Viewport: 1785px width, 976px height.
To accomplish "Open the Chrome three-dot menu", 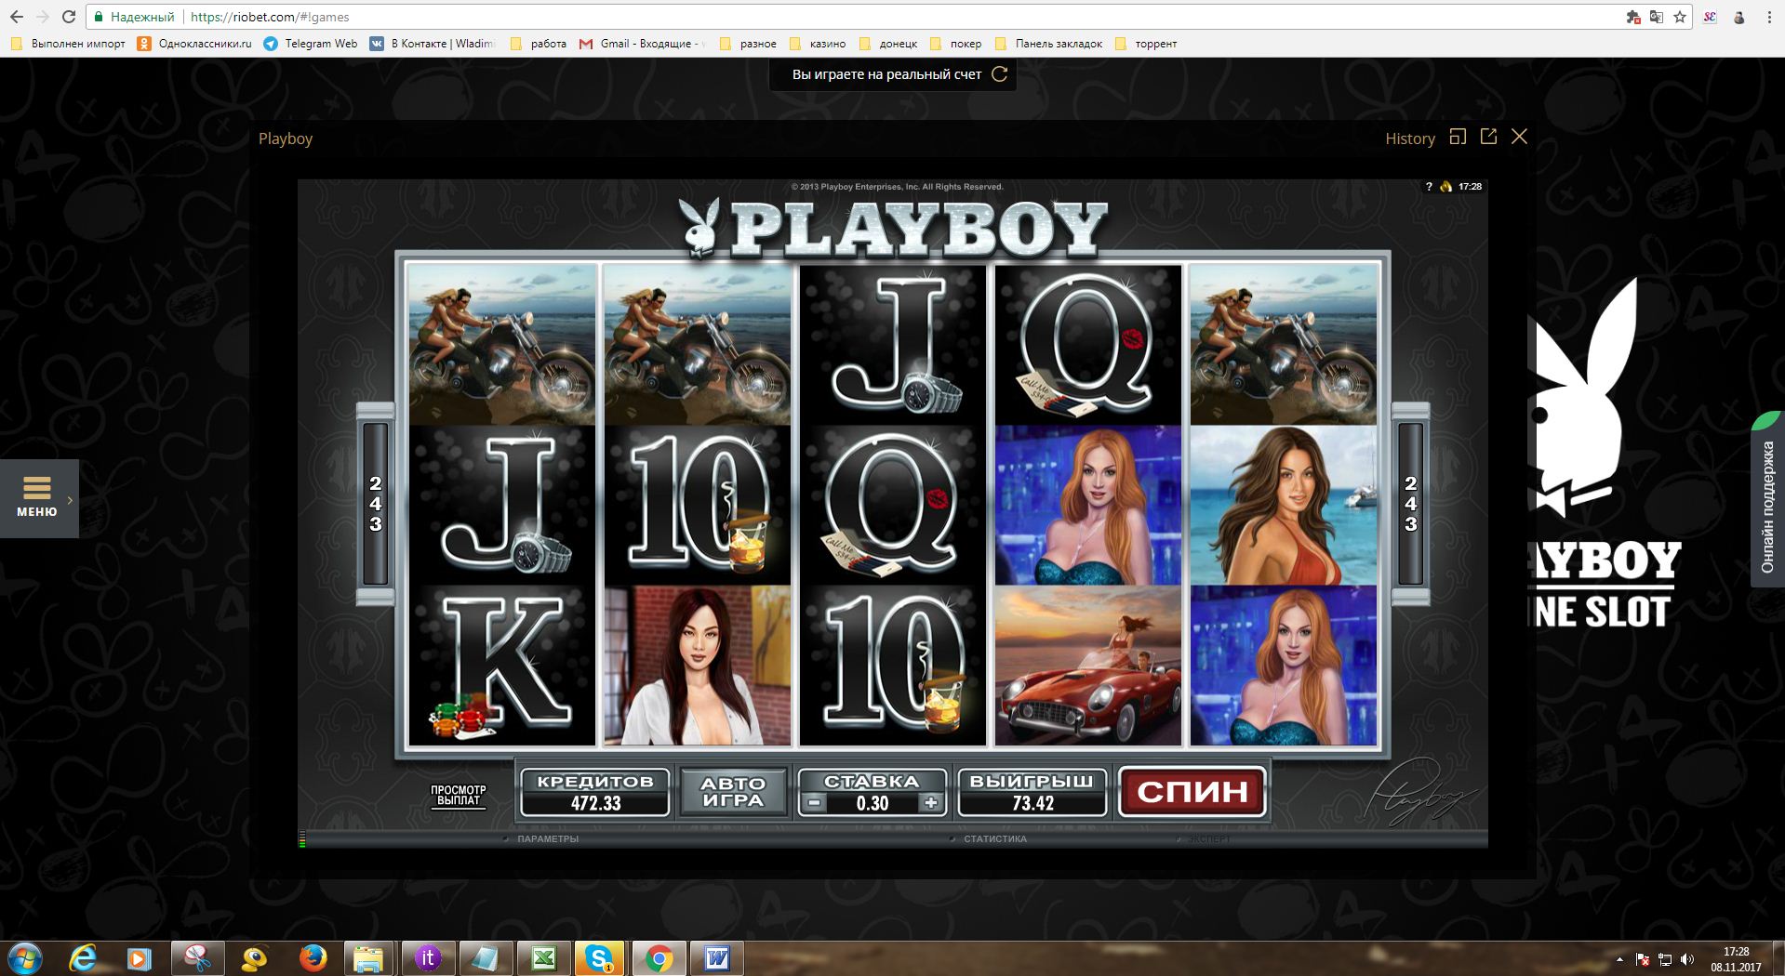I will [x=1769, y=17].
